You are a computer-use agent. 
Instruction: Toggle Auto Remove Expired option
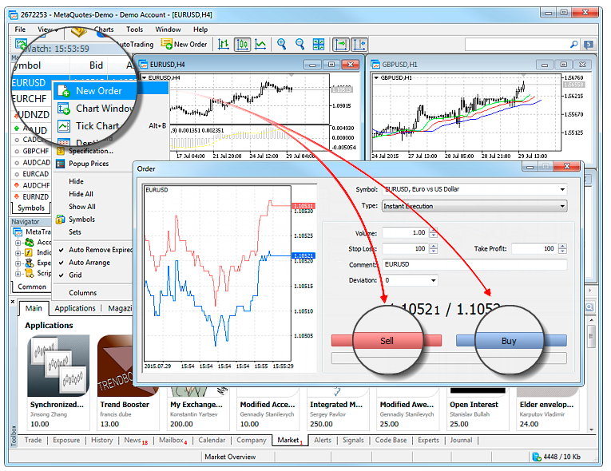tap(101, 249)
